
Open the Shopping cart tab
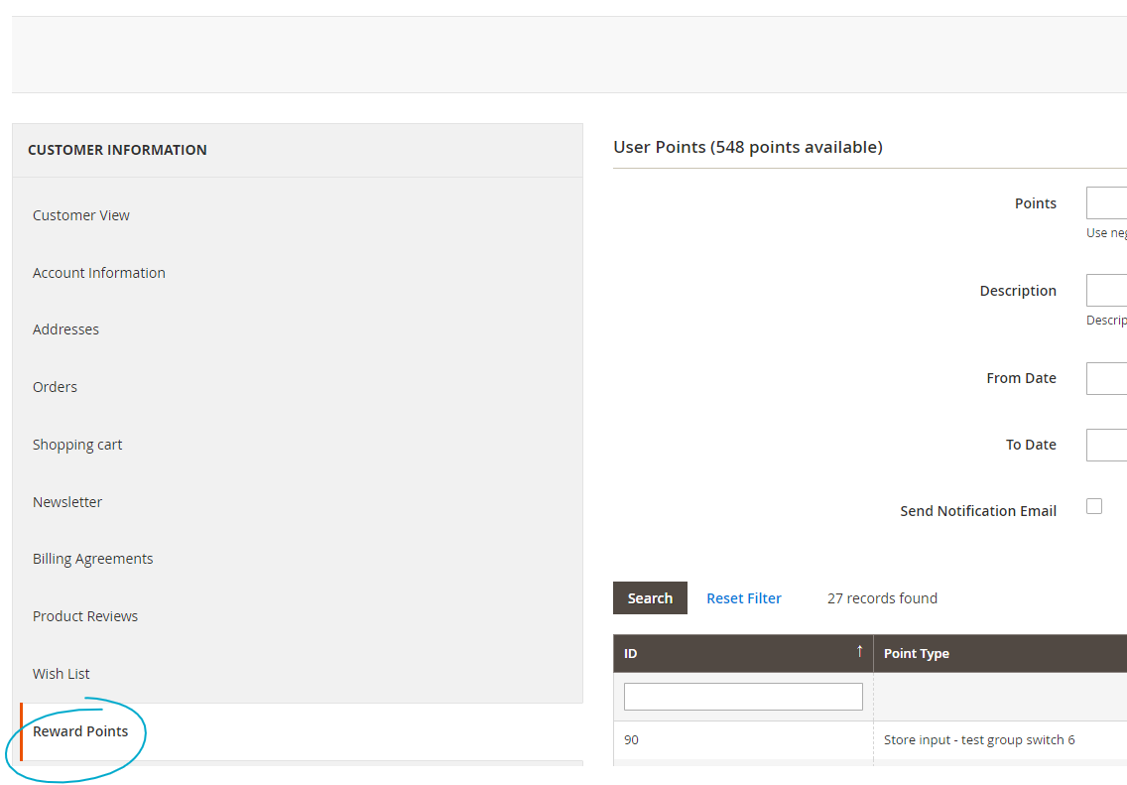(77, 444)
